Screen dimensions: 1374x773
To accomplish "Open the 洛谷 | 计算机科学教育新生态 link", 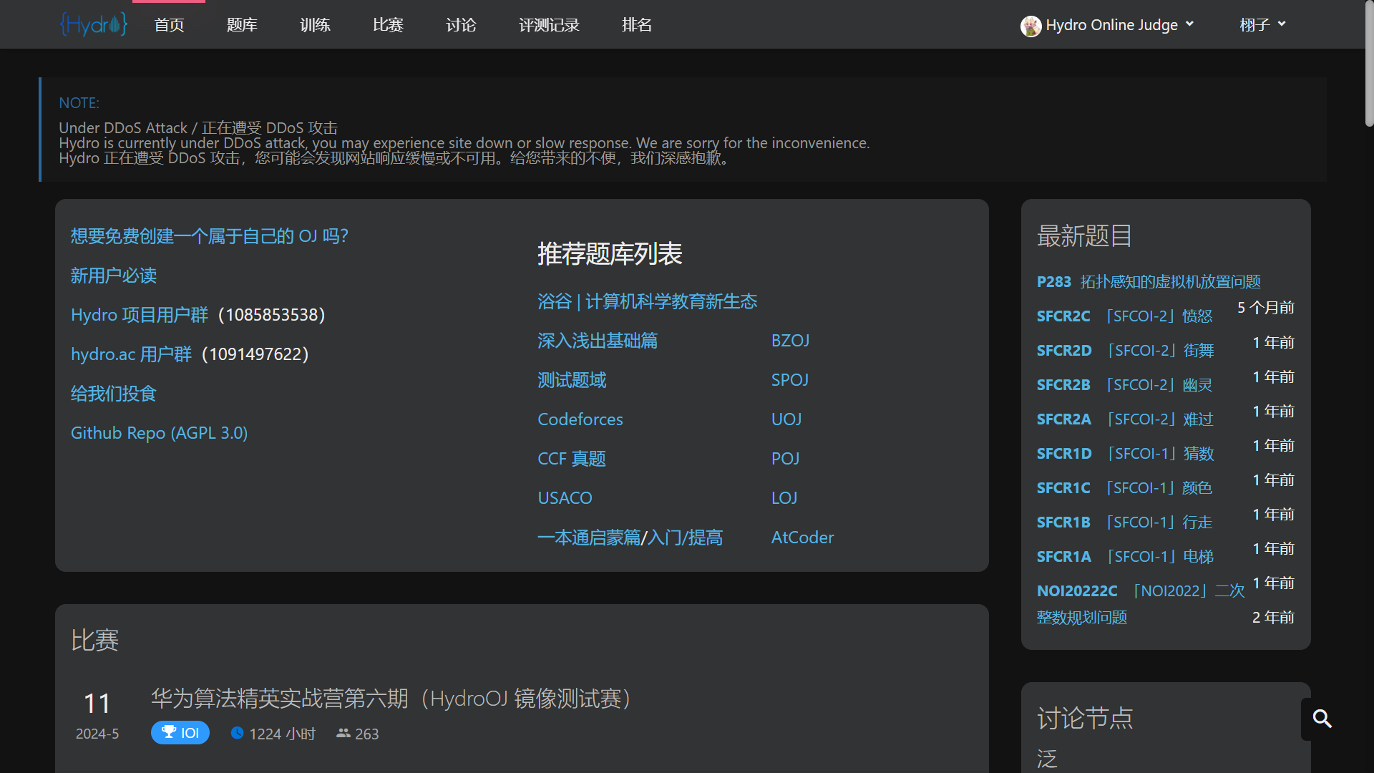I will coord(647,301).
